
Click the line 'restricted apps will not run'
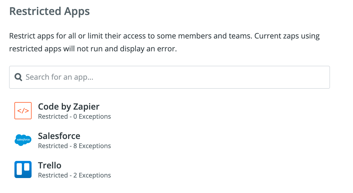point(93,49)
